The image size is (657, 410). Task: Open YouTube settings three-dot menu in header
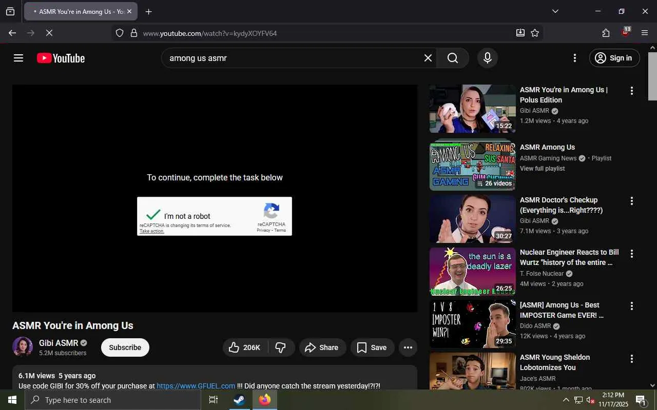coord(575,58)
